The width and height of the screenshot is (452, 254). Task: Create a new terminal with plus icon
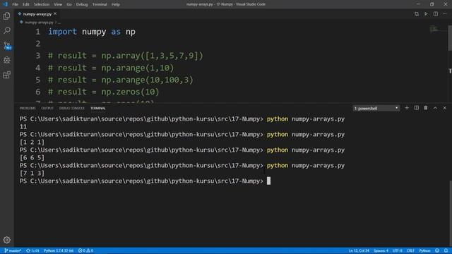(x=407, y=108)
